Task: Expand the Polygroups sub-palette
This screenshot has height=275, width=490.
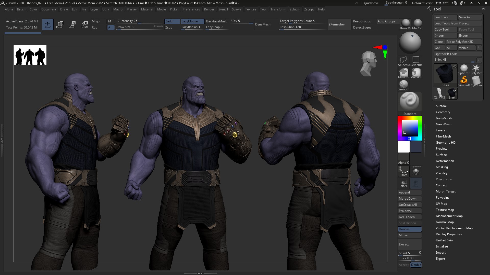Action: tap(444, 179)
